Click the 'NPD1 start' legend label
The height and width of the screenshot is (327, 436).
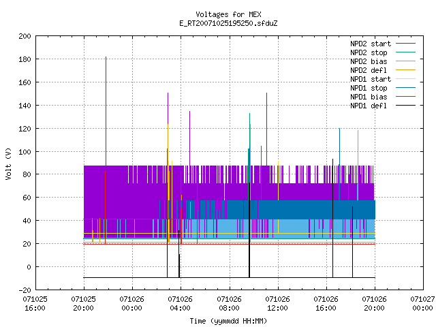click(x=371, y=79)
